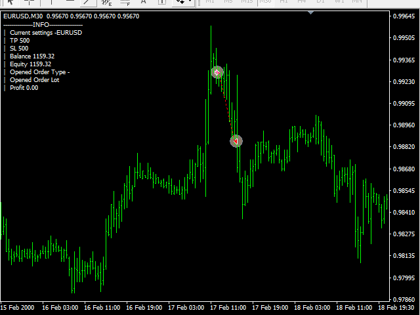Select the text 'A' tool
420x315 pixels.
click(143, 2)
